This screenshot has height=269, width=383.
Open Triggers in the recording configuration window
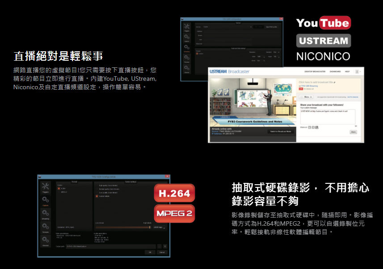(x=46, y=187)
